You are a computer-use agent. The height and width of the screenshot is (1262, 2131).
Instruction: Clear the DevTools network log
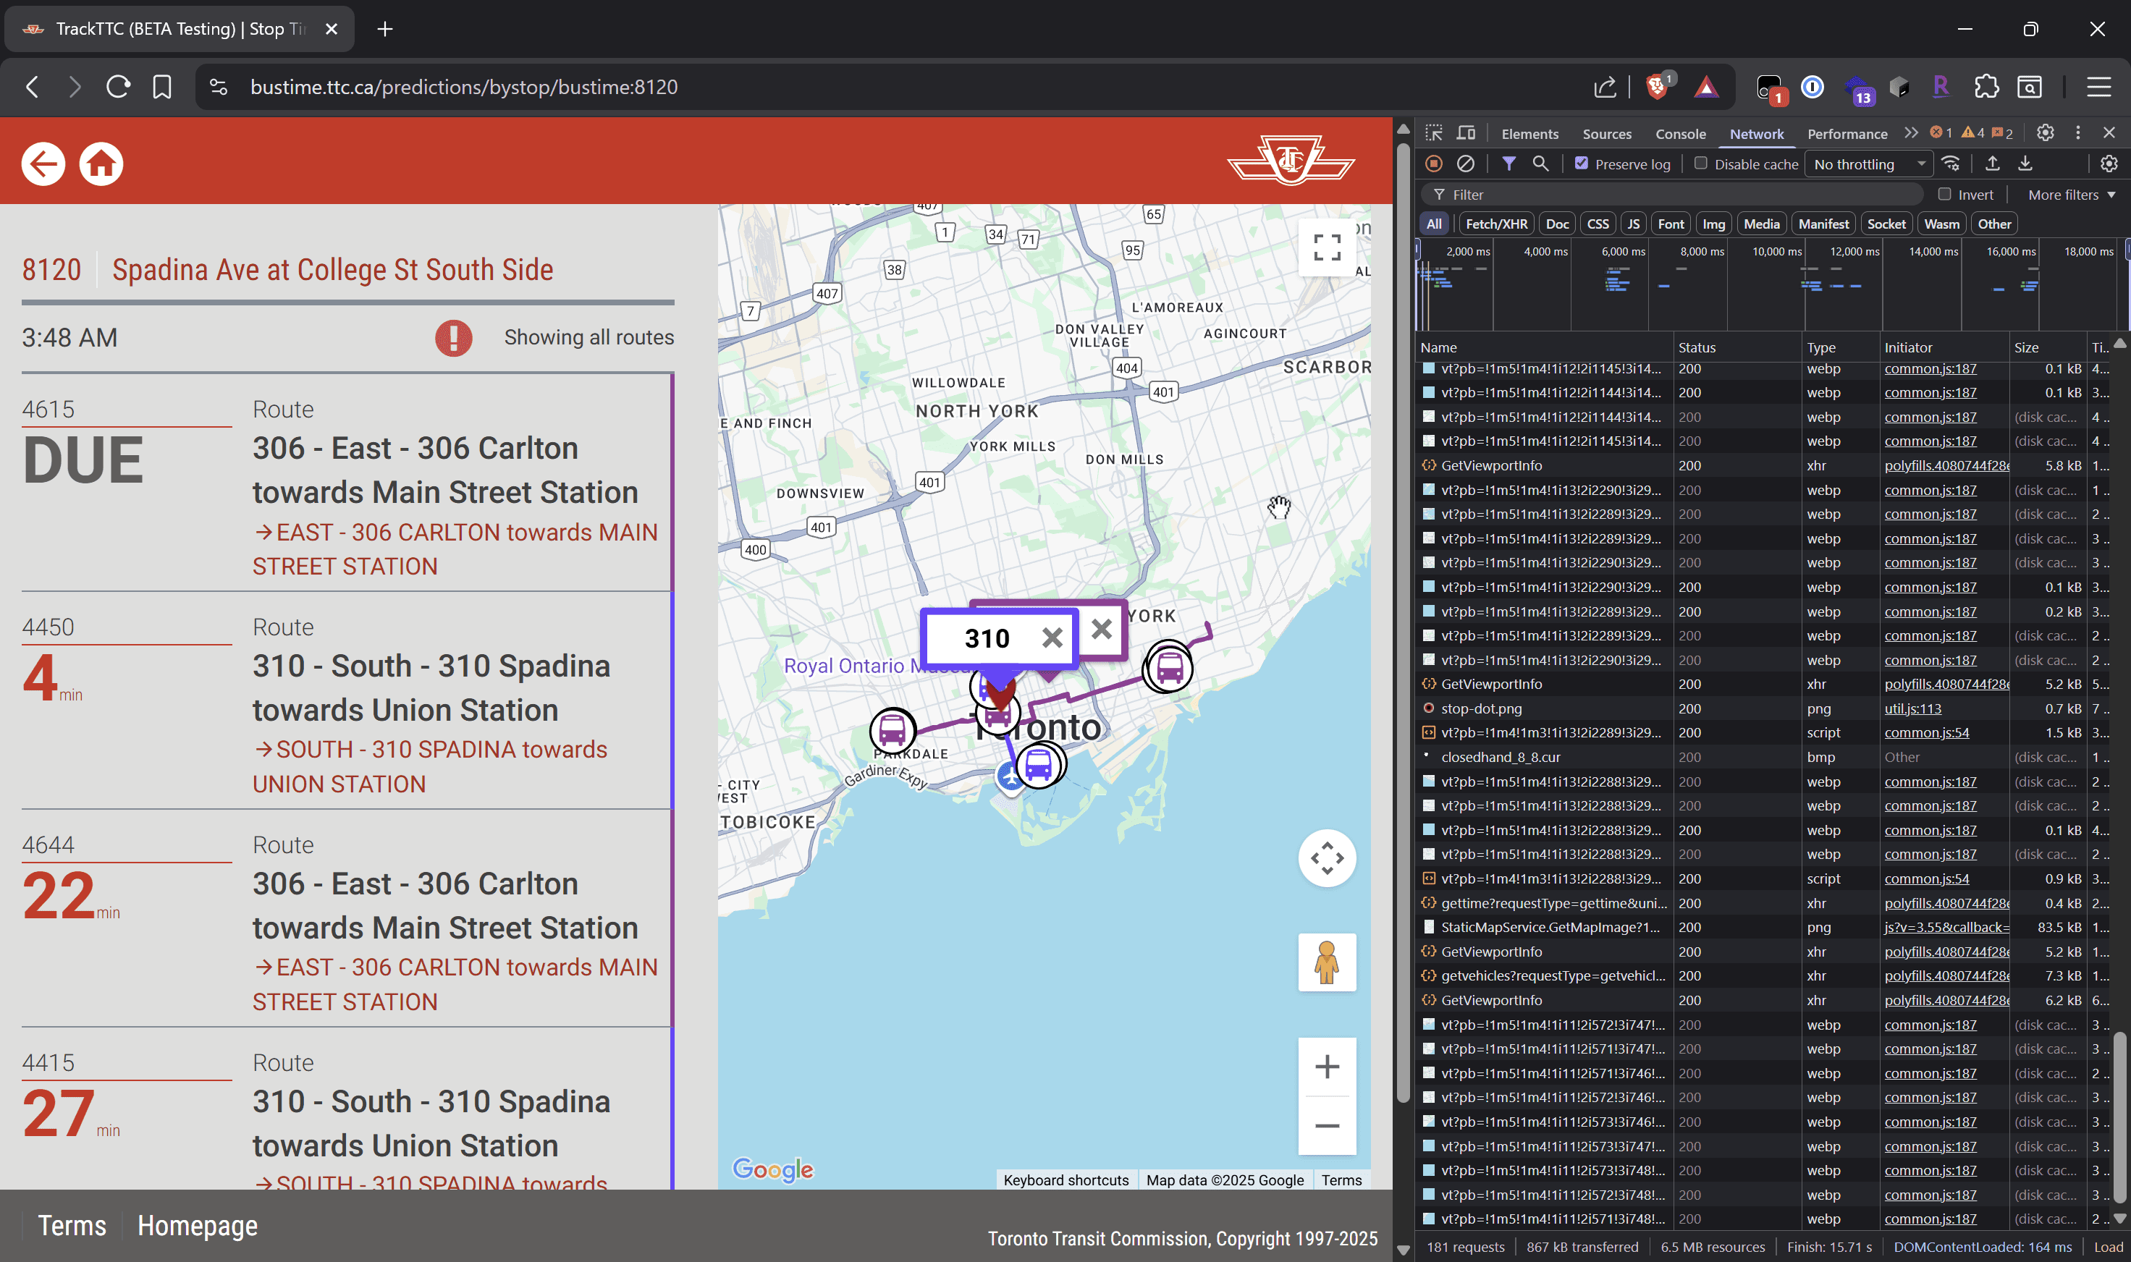(x=1465, y=164)
